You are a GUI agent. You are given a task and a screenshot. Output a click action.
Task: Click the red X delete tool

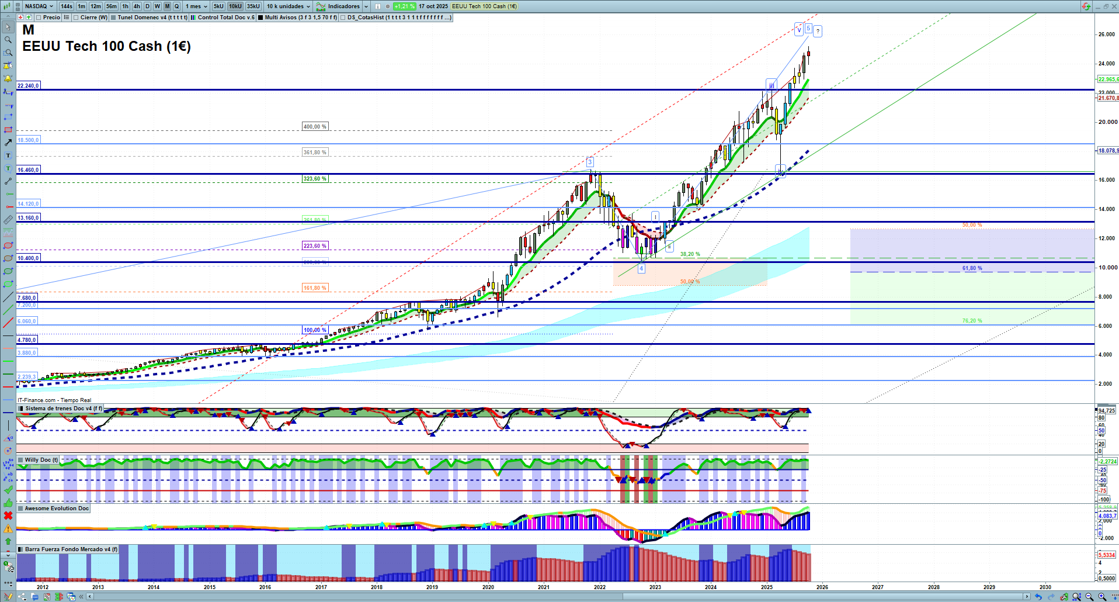(8, 515)
